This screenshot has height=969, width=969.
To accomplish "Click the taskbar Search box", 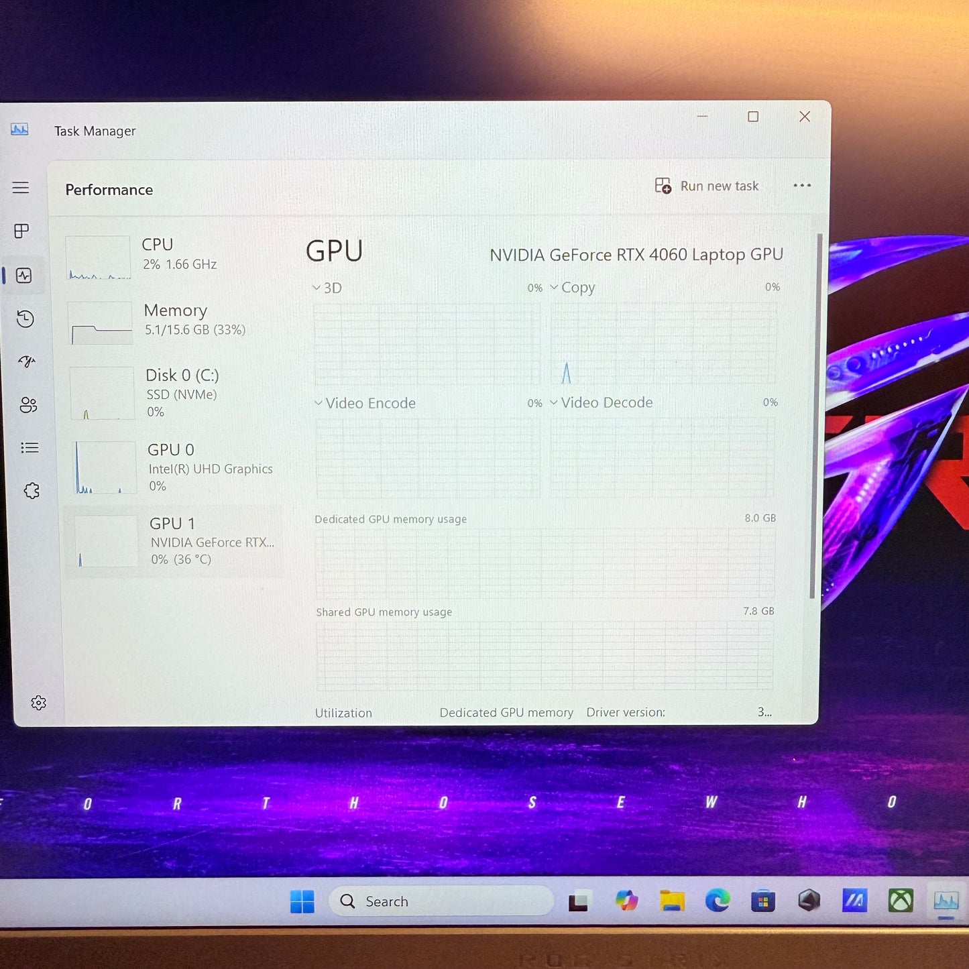I will pyautogui.click(x=441, y=901).
